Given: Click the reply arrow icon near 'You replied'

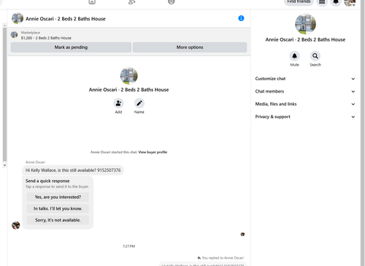Looking at the screenshot, I should click(x=199, y=258).
